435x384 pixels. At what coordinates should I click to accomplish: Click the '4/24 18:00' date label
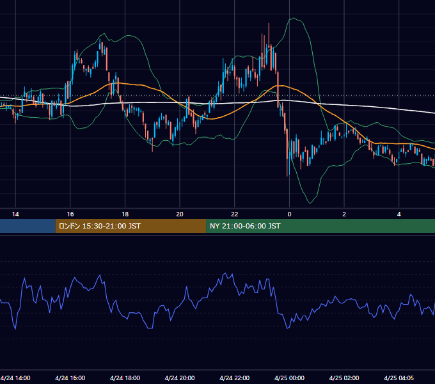[x=125, y=378]
